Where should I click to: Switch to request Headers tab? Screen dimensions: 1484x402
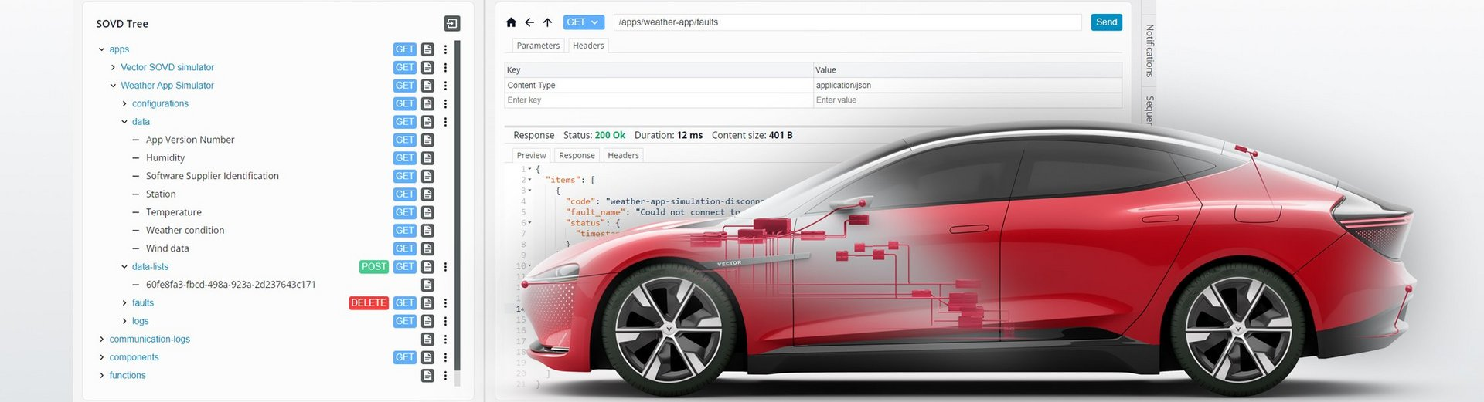point(588,46)
